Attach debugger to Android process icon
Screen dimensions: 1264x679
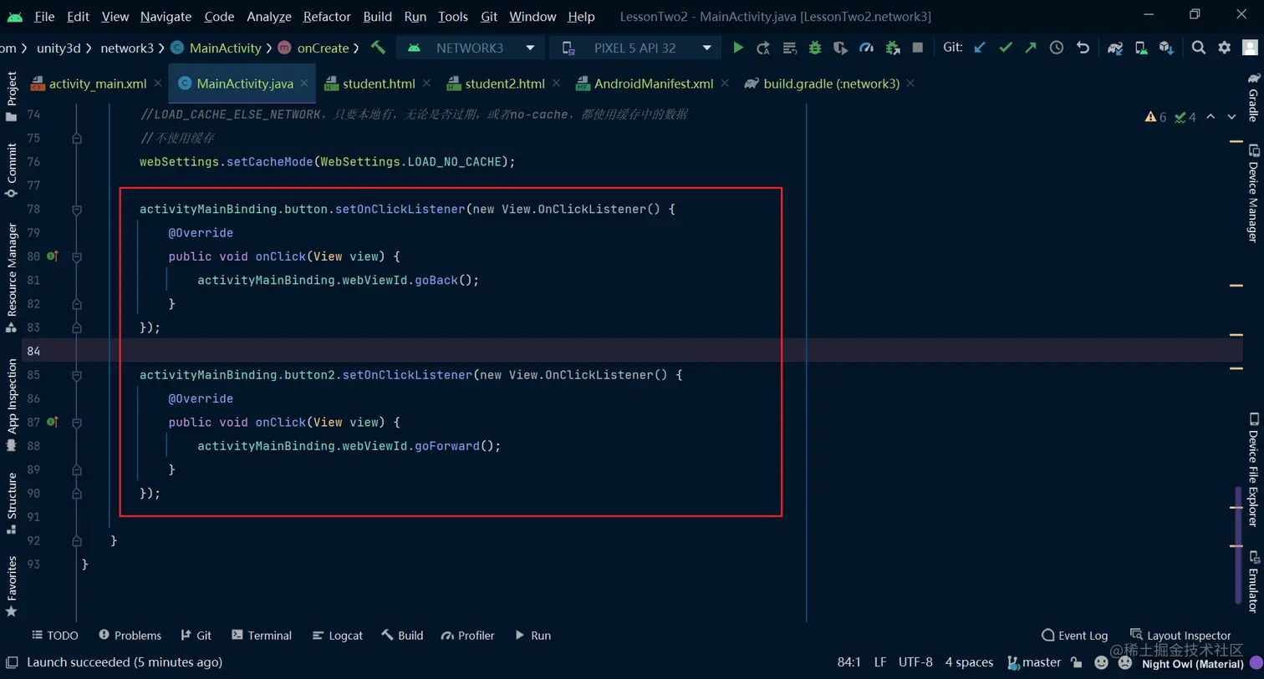[893, 48]
